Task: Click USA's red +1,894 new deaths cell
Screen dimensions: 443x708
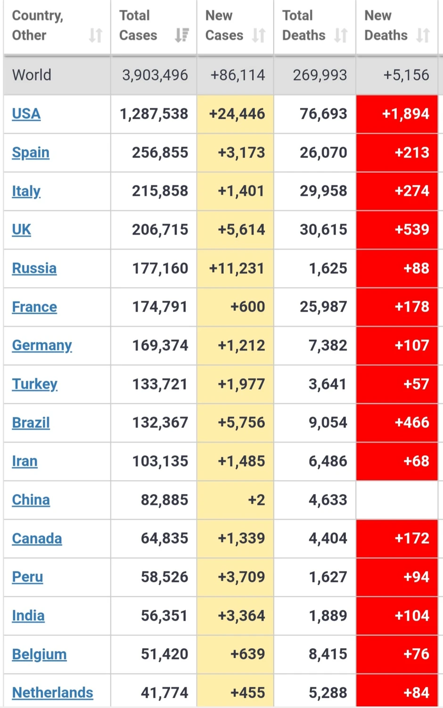Action: click(x=397, y=114)
